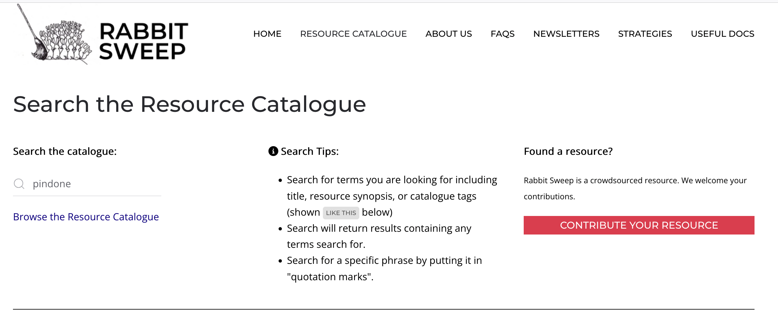The image size is (778, 317).
Task: Go to RESOURCE CATALOGUE in the navigation
Action: click(353, 34)
